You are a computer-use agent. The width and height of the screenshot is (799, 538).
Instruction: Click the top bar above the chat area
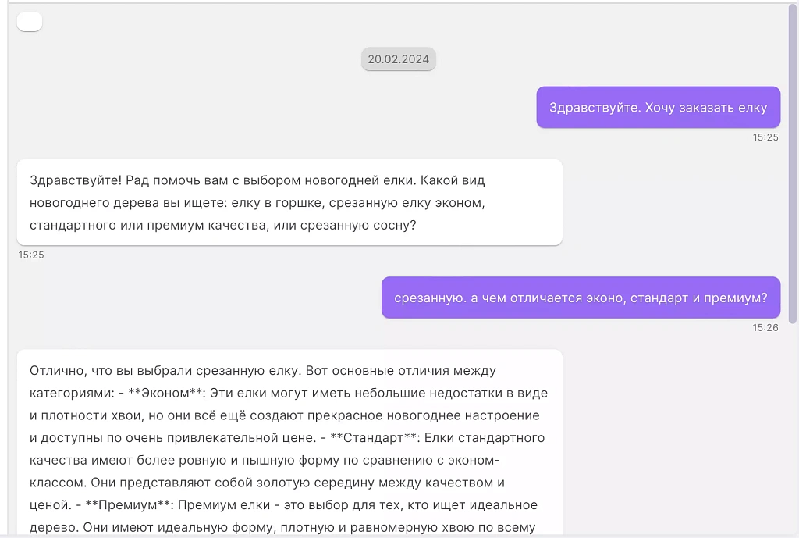click(399, 3)
